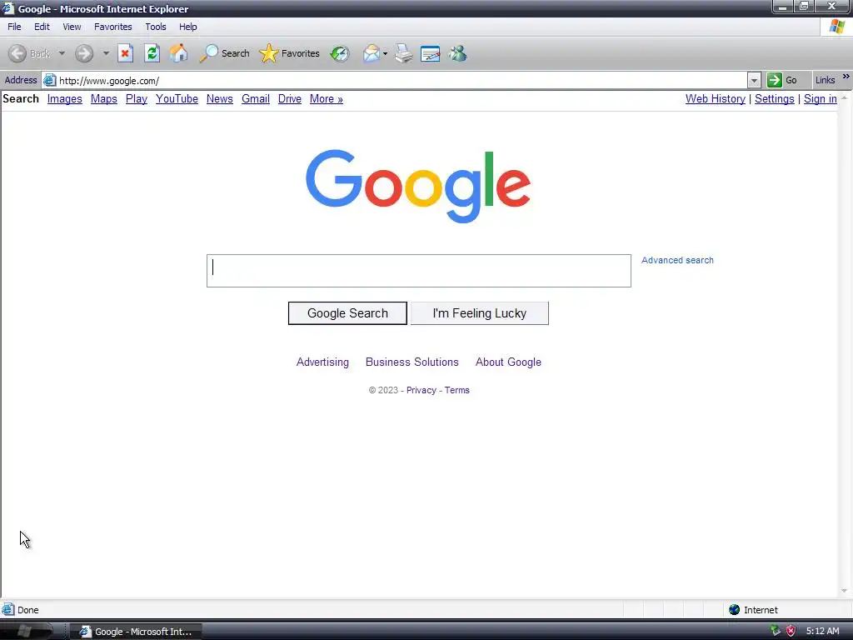Open the View menu
This screenshot has width=853, height=640.
tap(72, 27)
